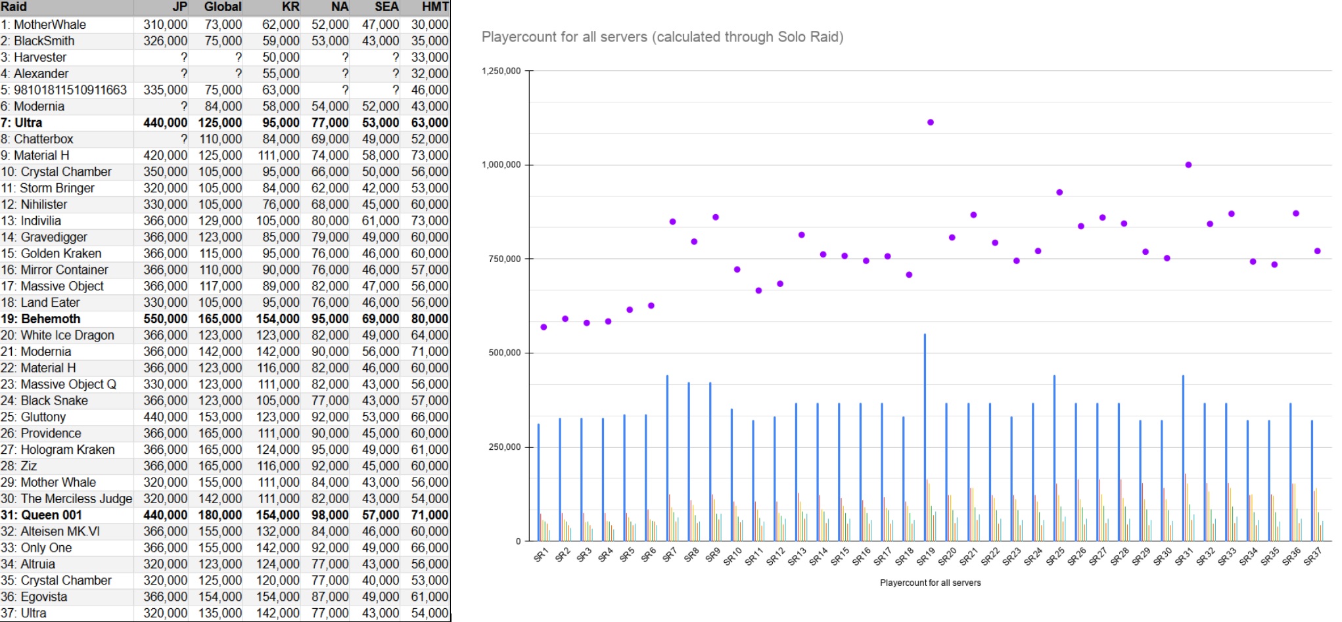Click the '27: Hologram Kraken' raid name
Viewport: 1342px width, 622px height.
point(58,450)
